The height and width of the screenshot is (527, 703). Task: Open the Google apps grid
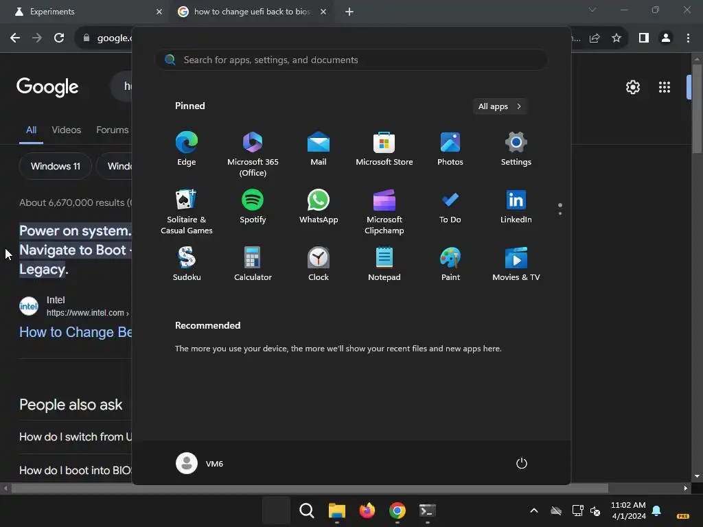point(665,87)
